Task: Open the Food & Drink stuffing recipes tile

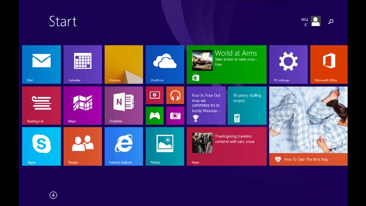Action: tap(247, 106)
